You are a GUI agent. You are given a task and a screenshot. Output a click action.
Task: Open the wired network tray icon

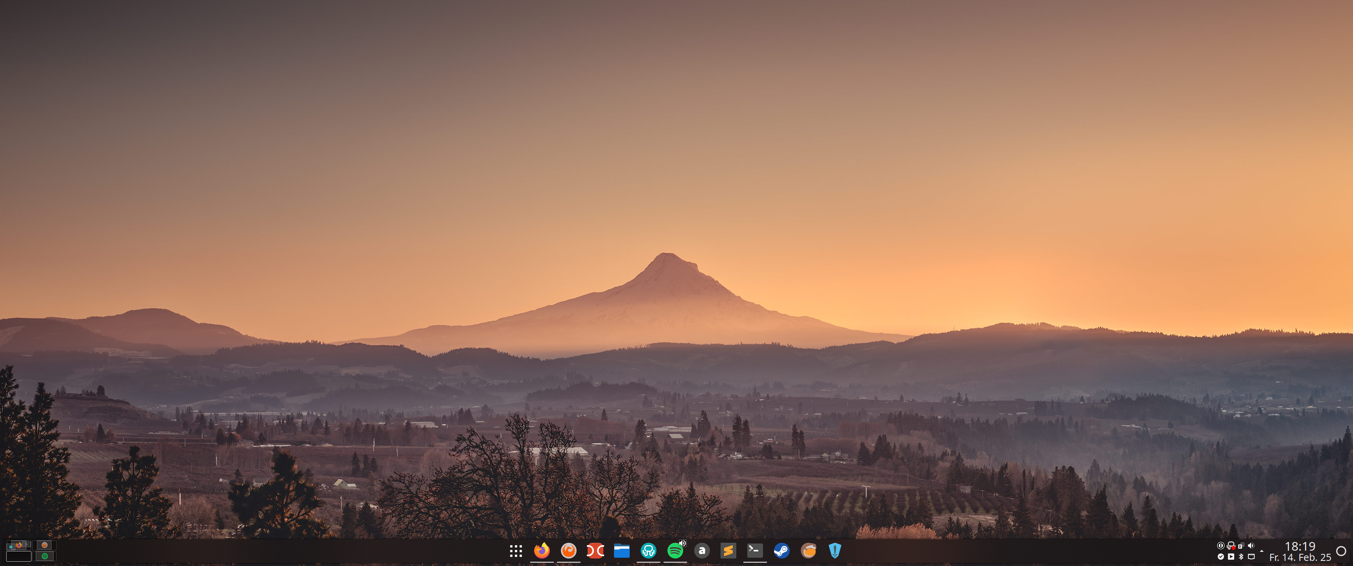[1251, 557]
